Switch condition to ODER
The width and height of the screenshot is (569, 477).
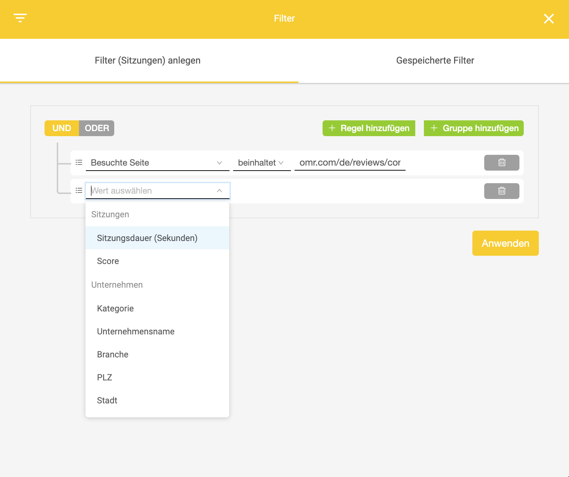[97, 128]
